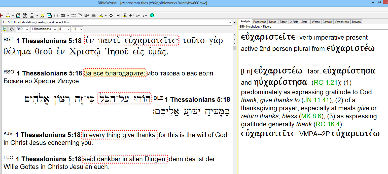Click the BGT version label

[x=8, y=40]
